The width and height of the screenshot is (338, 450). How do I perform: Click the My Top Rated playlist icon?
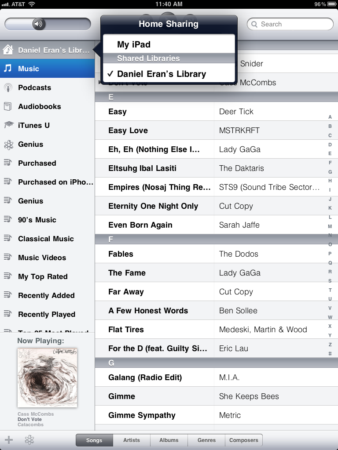[8, 276]
